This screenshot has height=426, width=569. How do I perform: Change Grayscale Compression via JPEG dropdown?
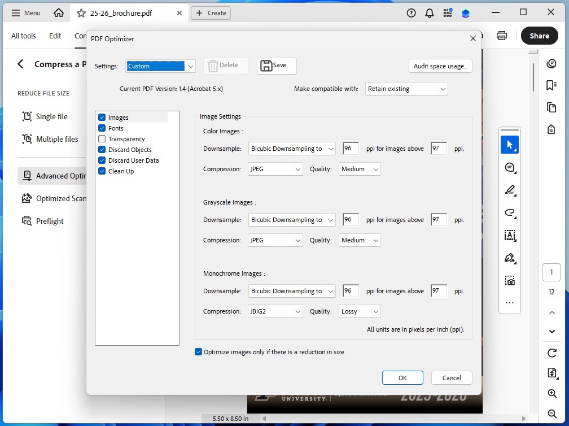275,240
